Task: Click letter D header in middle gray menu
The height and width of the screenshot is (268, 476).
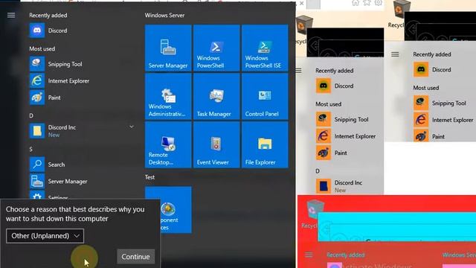Action: [318, 171]
